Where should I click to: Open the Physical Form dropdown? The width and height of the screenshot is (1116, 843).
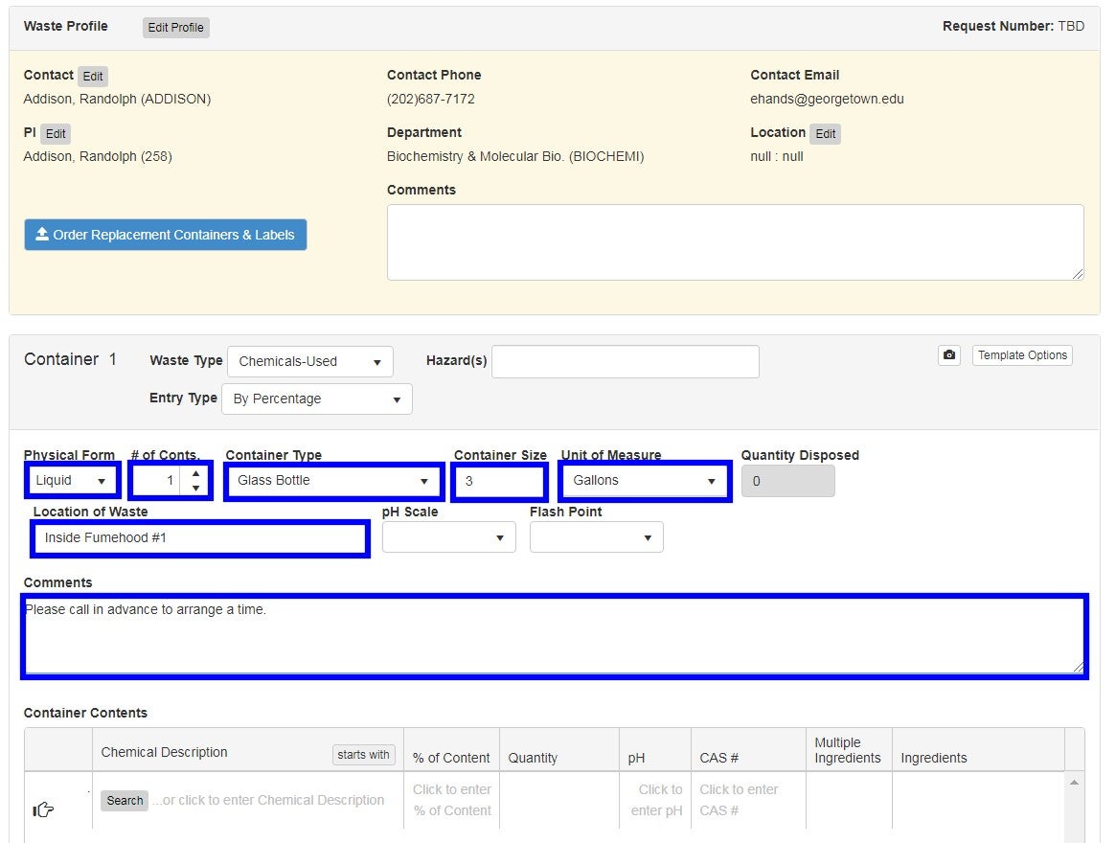71,479
